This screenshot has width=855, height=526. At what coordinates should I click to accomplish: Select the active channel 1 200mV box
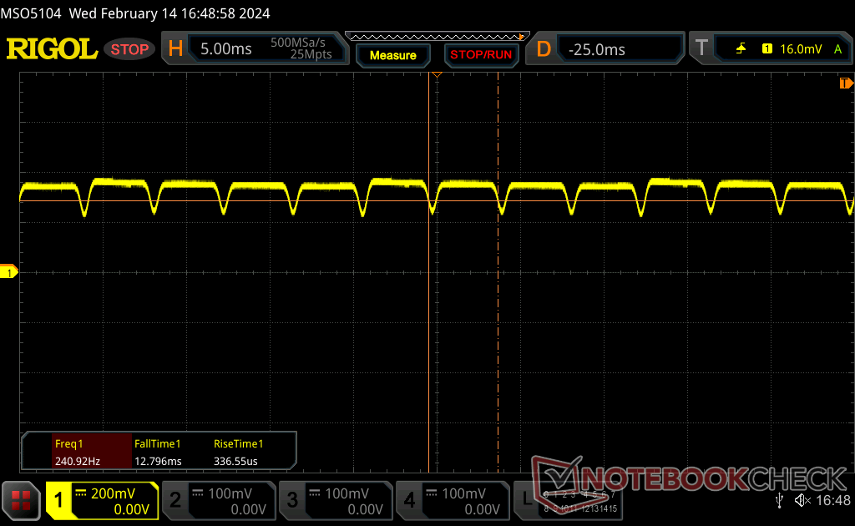pyautogui.click(x=102, y=501)
